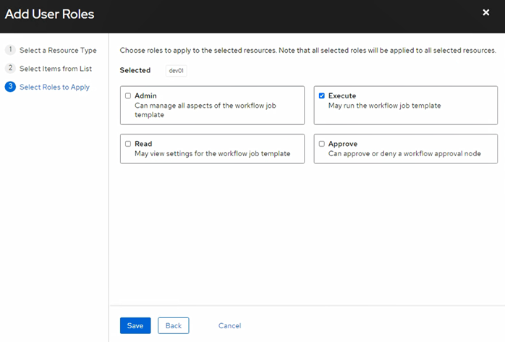Viewport: 505px width, 342px height.
Task: Click the Cancel link
Action: [229, 325]
